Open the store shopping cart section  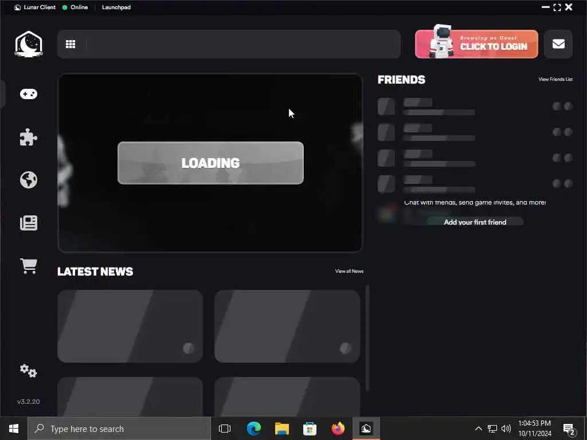click(x=29, y=266)
